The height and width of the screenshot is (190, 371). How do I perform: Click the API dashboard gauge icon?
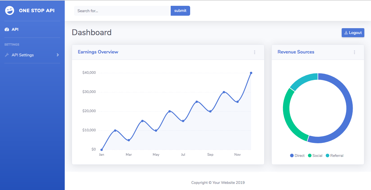[7, 29]
